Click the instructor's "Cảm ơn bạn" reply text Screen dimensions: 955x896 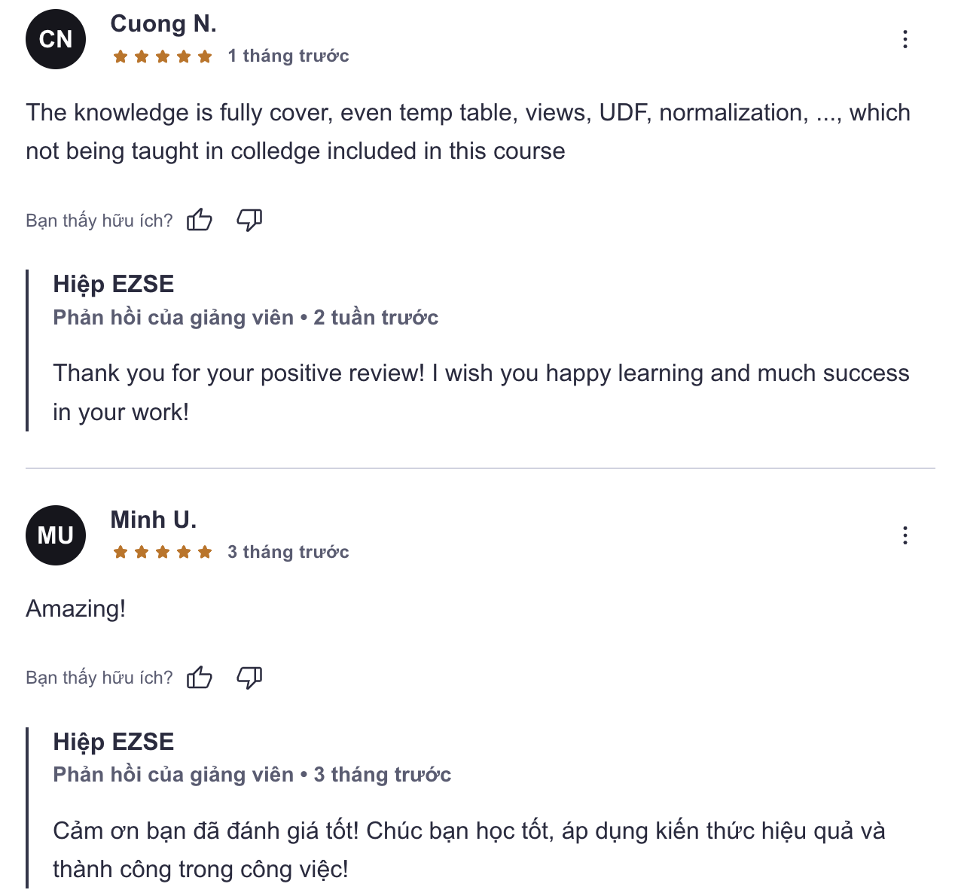click(x=468, y=850)
